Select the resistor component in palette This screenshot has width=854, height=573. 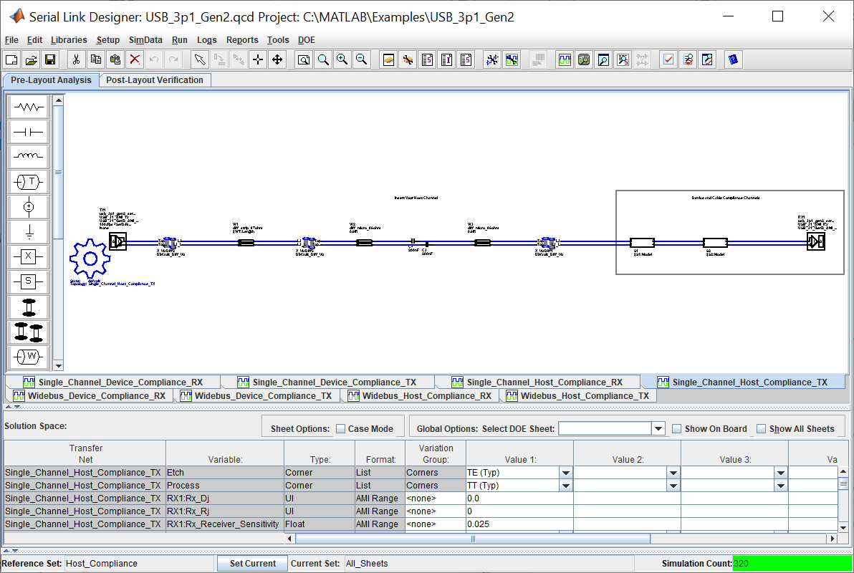[x=29, y=107]
